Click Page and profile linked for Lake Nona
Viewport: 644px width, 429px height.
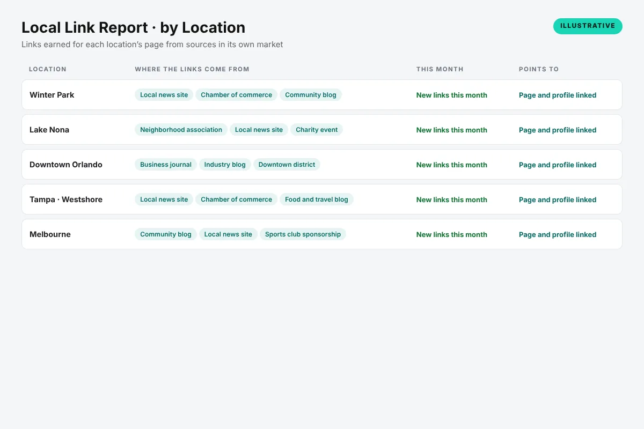558,130
